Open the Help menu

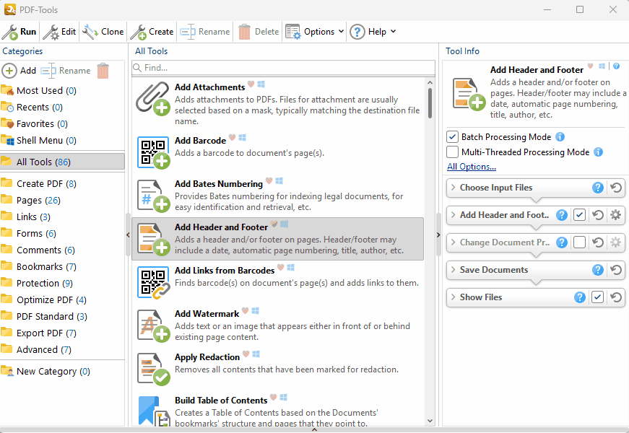tap(373, 32)
